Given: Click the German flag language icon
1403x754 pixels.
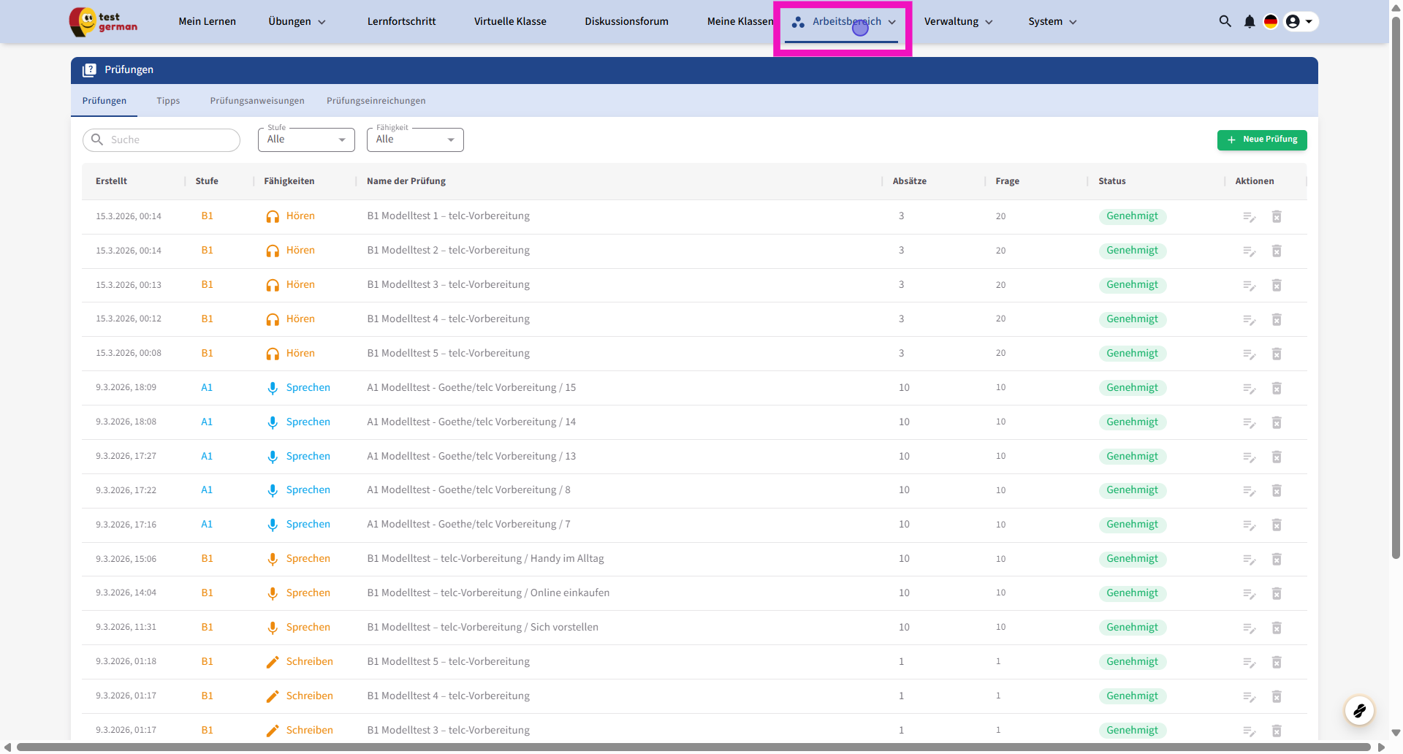Looking at the screenshot, I should click(1271, 22).
